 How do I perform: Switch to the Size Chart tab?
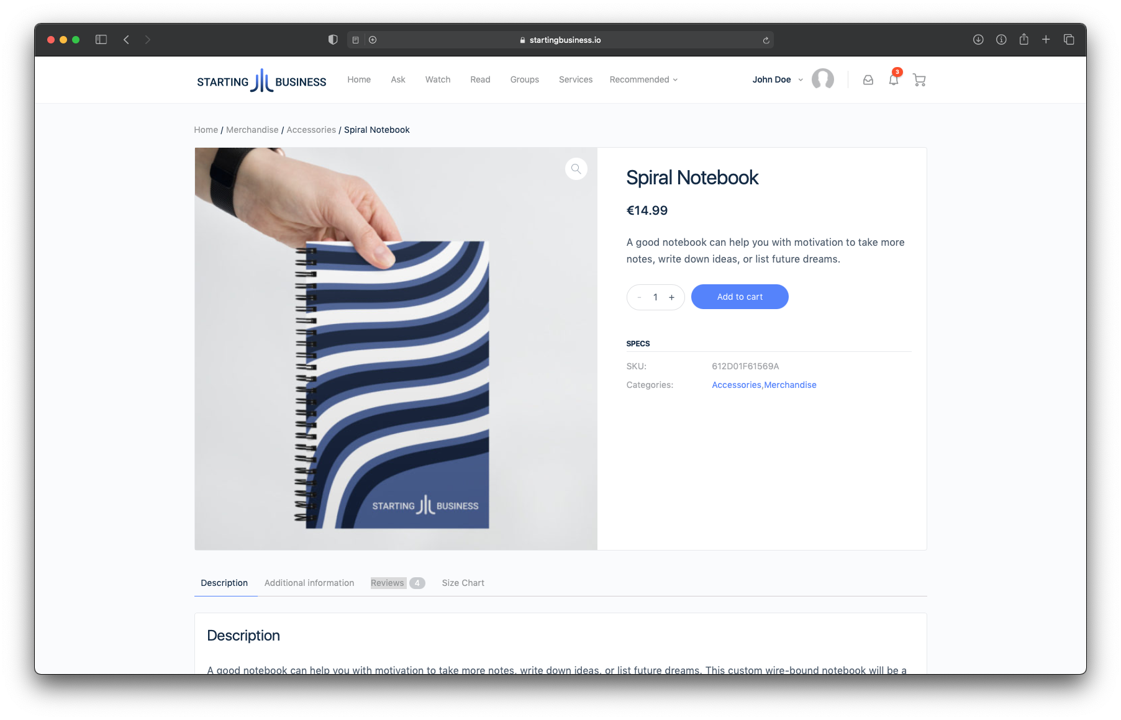click(x=463, y=583)
